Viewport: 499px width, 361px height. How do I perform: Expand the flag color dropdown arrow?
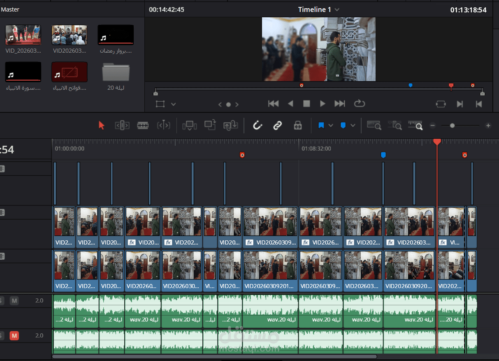click(331, 126)
